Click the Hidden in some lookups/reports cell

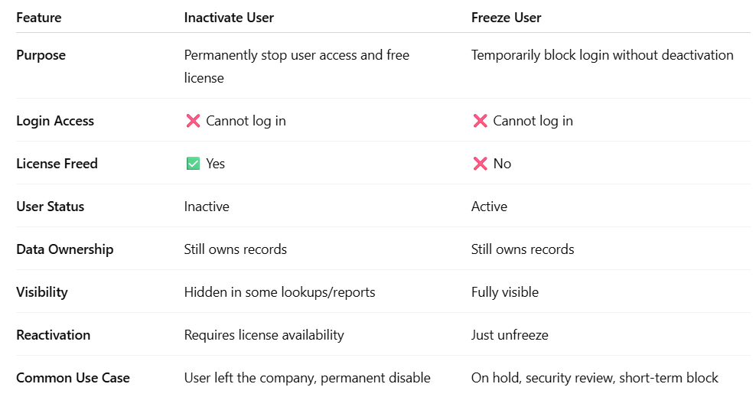point(279,292)
